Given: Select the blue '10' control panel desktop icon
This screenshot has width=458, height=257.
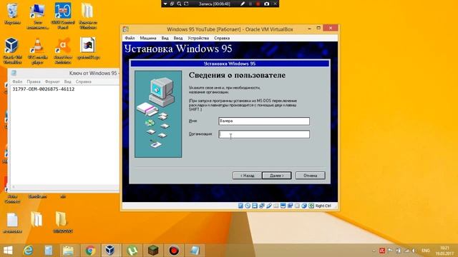Looking at the screenshot, I should (63, 16).
